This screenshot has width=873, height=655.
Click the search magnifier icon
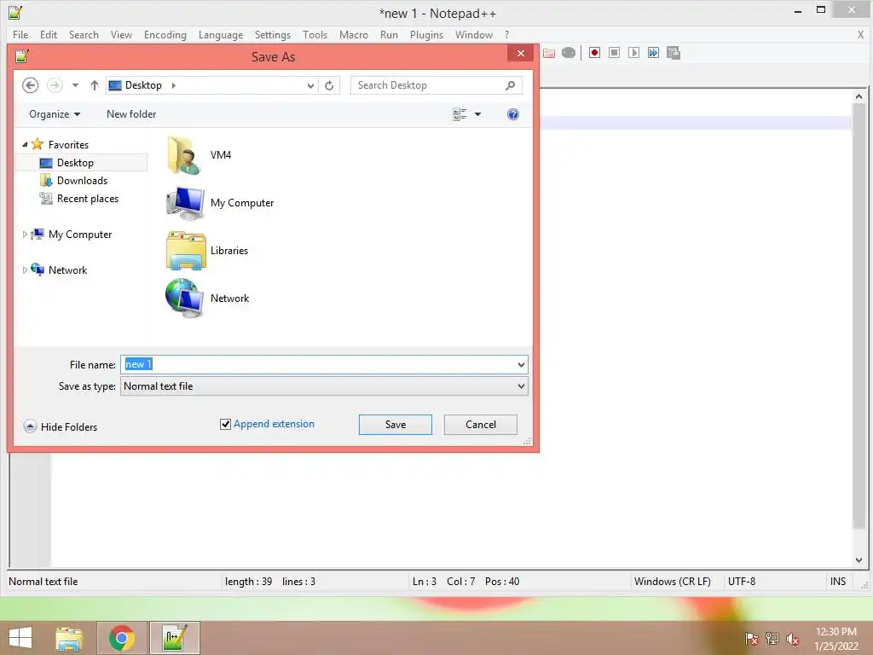click(x=510, y=85)
